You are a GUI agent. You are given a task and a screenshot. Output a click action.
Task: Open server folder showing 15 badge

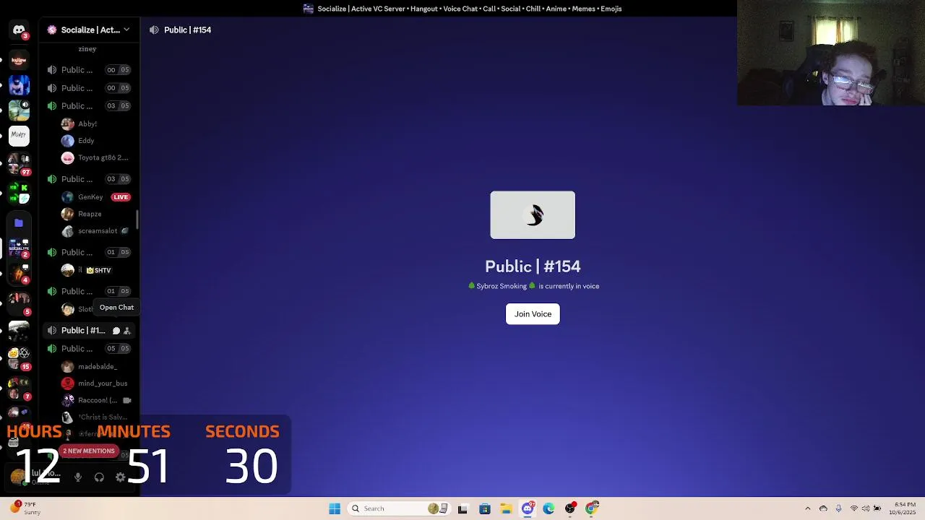coord(19,358)
